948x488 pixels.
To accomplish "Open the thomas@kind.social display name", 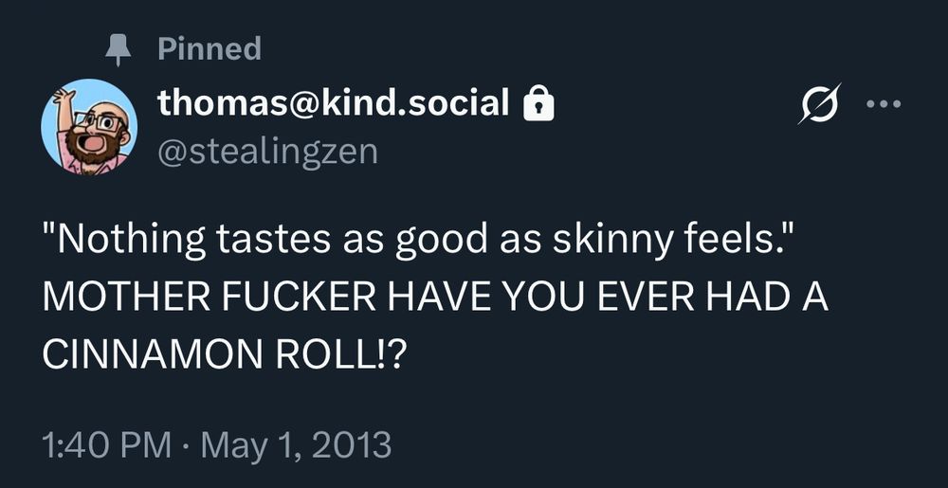I will [x=333, y=102].
